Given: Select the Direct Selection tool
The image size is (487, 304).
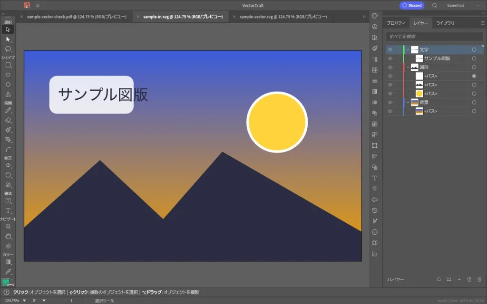Looking at the screenshot, I should click(x=8, y=39).
